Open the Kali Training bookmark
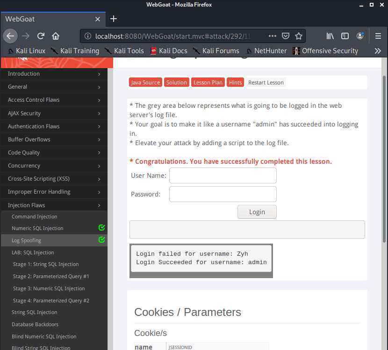Image resolution: width=388 pixels, height=350 pixels. point(75,51)
